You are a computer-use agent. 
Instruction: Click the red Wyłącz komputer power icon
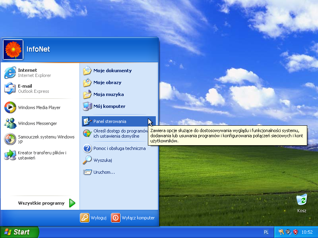[x=116, y=218]
